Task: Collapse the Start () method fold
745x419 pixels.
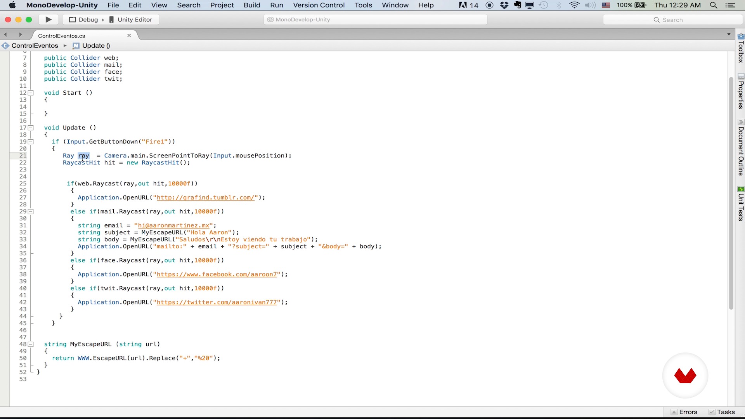Action: (x=31, y=93)
